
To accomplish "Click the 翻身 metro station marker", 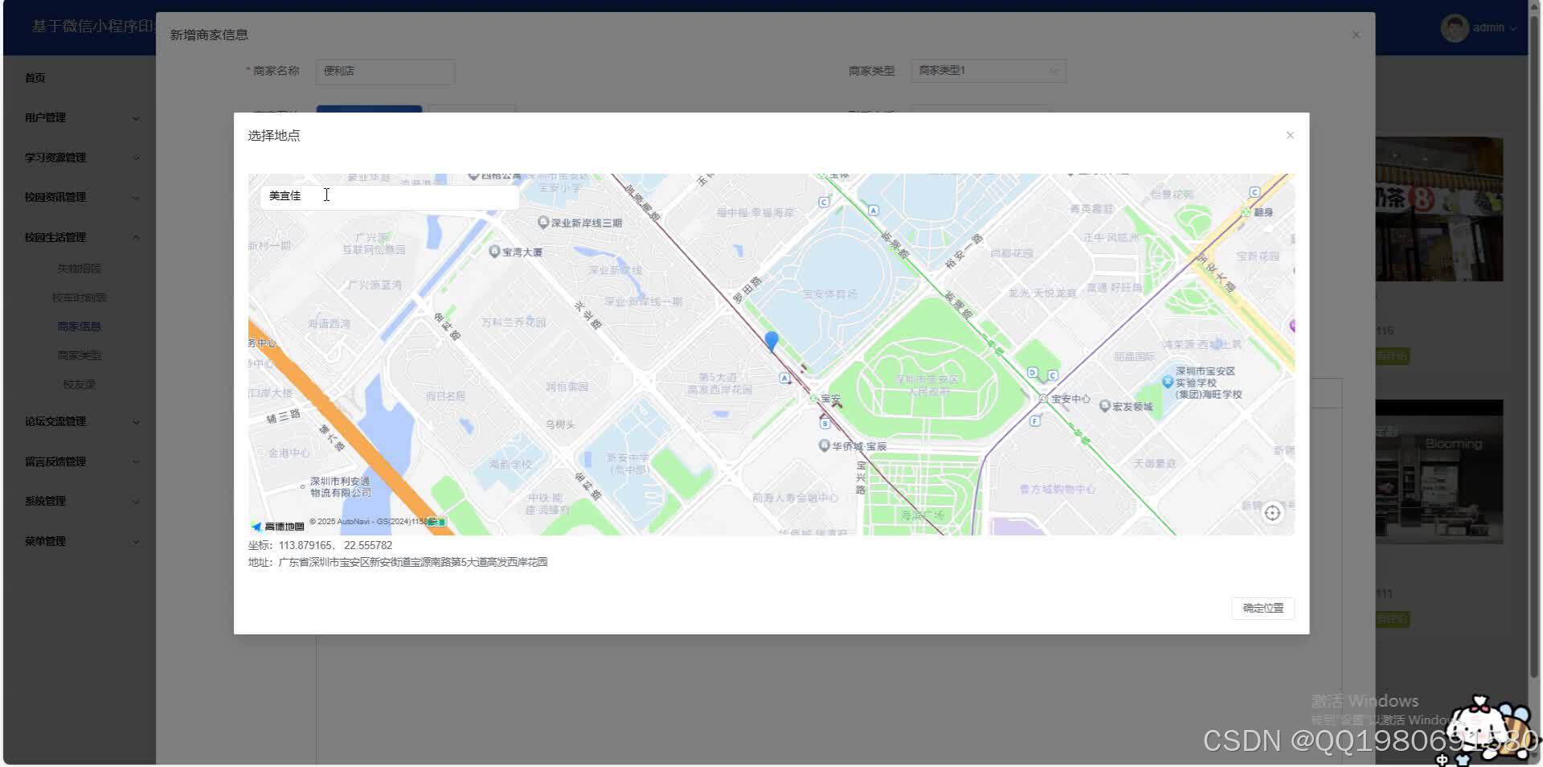I will coord(1246,212).
